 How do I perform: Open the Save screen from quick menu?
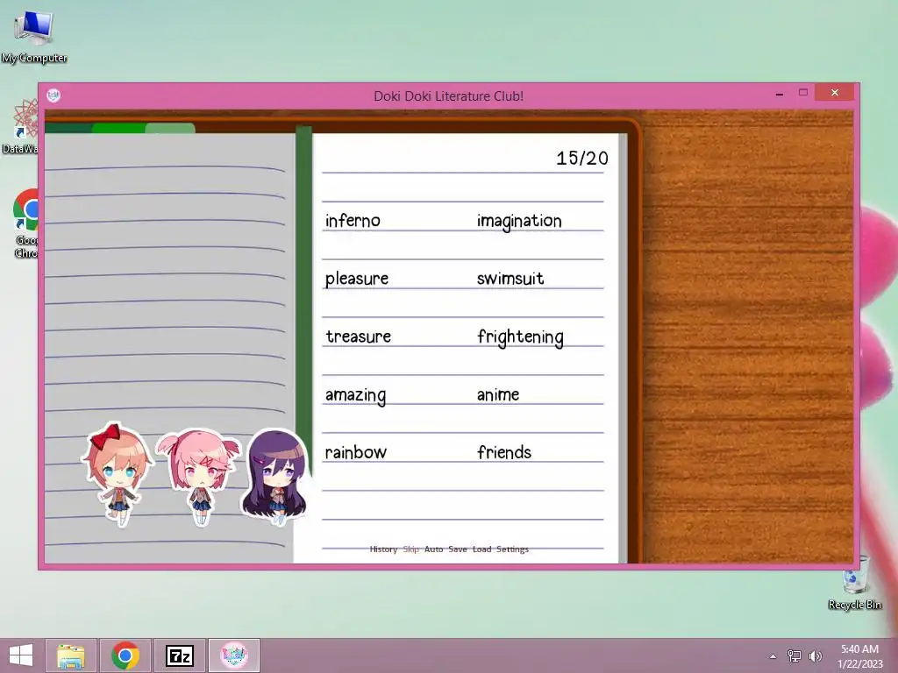[x=457, y=549]
